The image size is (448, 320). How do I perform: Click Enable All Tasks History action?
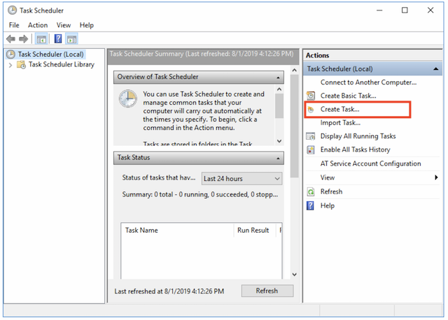pos(355,150)
